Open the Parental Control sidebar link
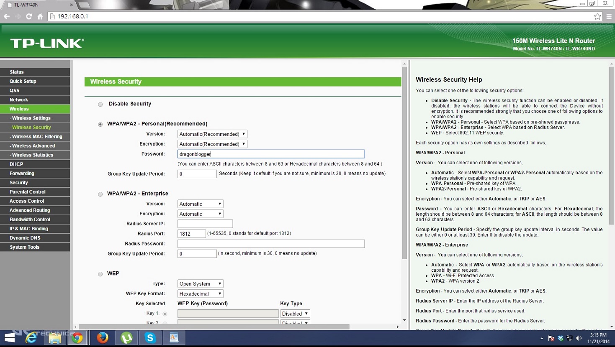This screenshot has height=347, width=615. pyautogui.click(x=28, y=192)
